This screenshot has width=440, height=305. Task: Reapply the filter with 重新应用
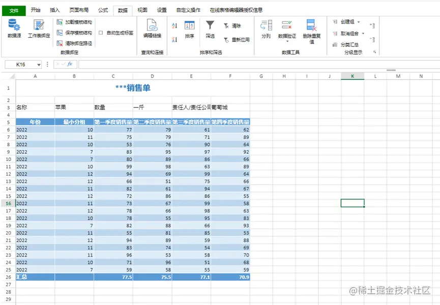point(237,40)
